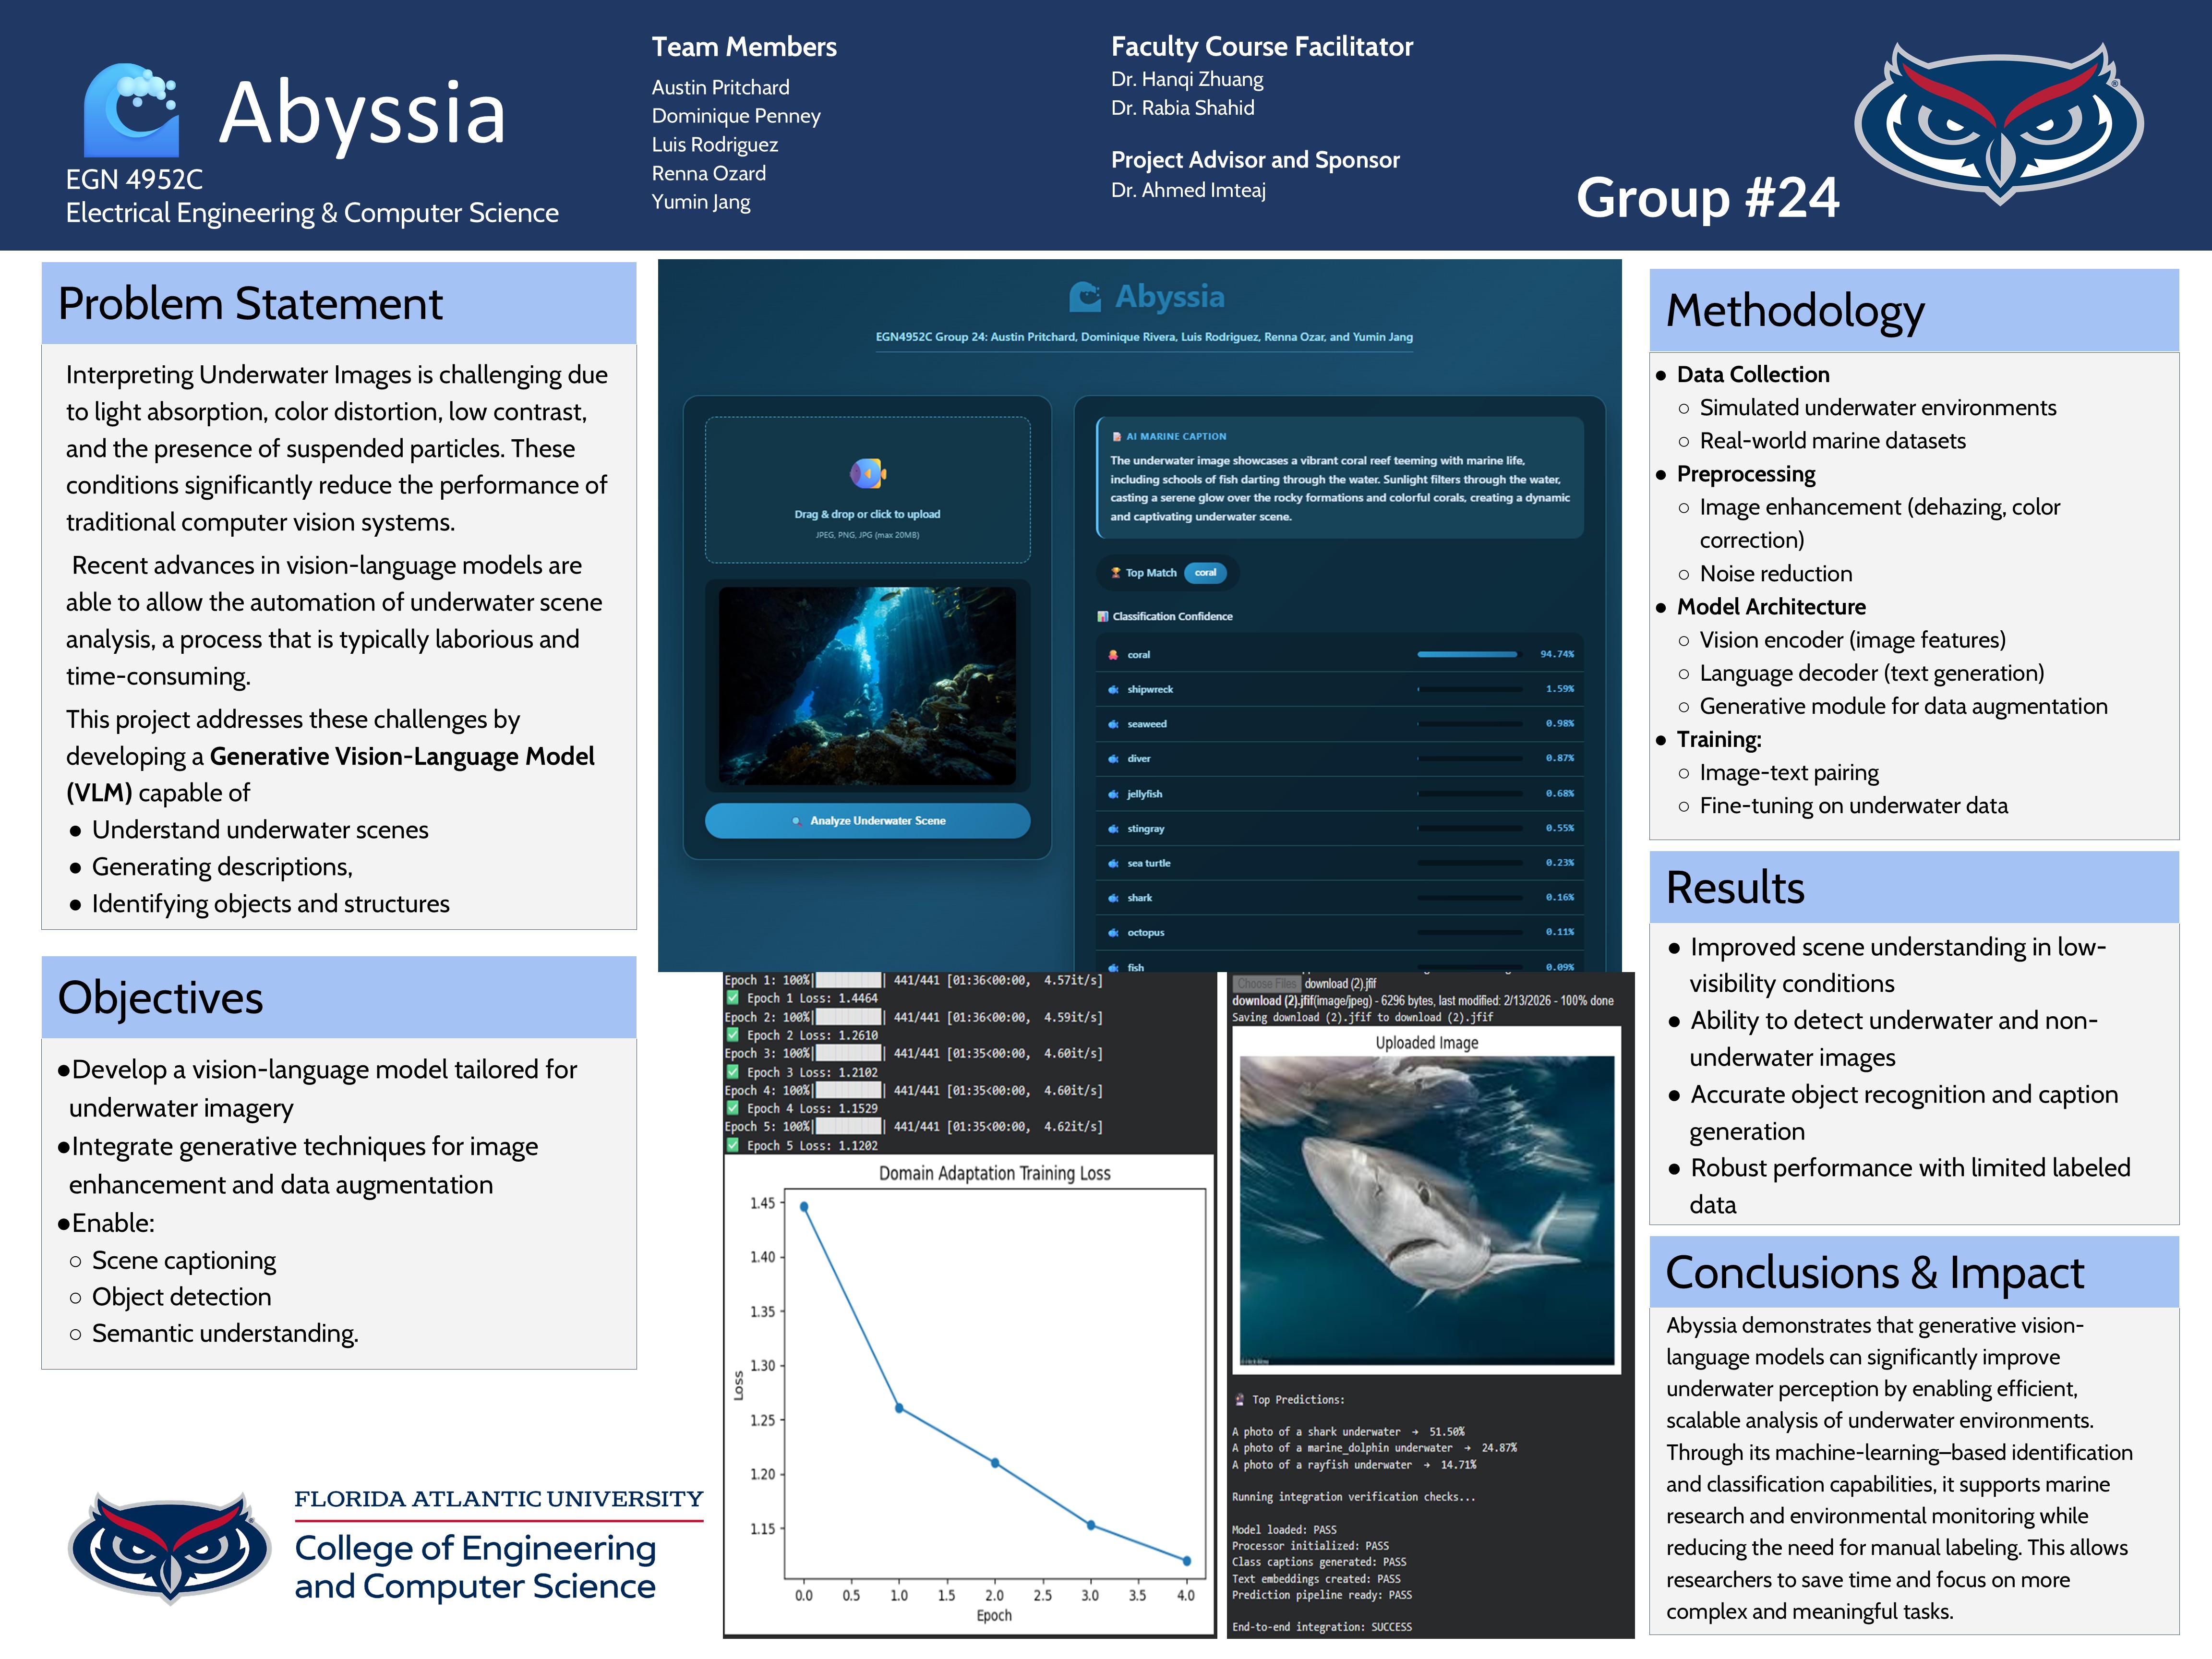Click the green checkmark for Epoch 3 Loss
The image size is (2212, 1659).
(x=733, y=1072)
